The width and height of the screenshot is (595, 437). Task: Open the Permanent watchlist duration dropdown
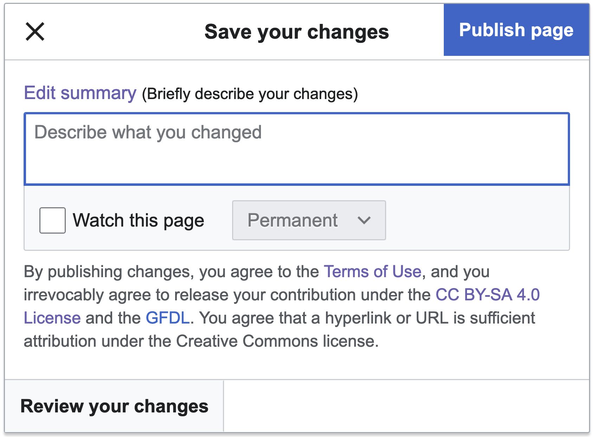(308, 220)
